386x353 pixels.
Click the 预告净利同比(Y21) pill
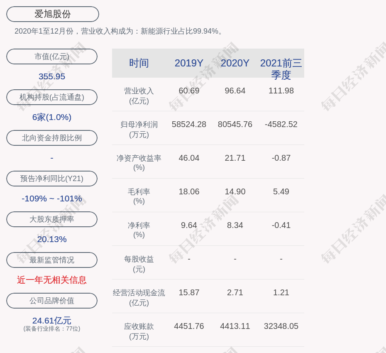pos(52,179)
